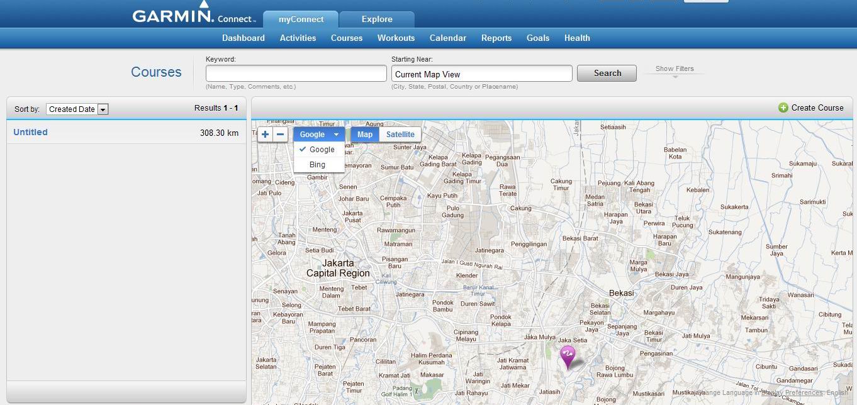Click the Create Course link
This screenshot has height=405, width=857.
coord(817,108)
